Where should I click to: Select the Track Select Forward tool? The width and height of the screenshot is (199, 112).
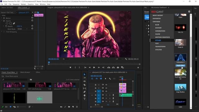click(x=85, y=78)
